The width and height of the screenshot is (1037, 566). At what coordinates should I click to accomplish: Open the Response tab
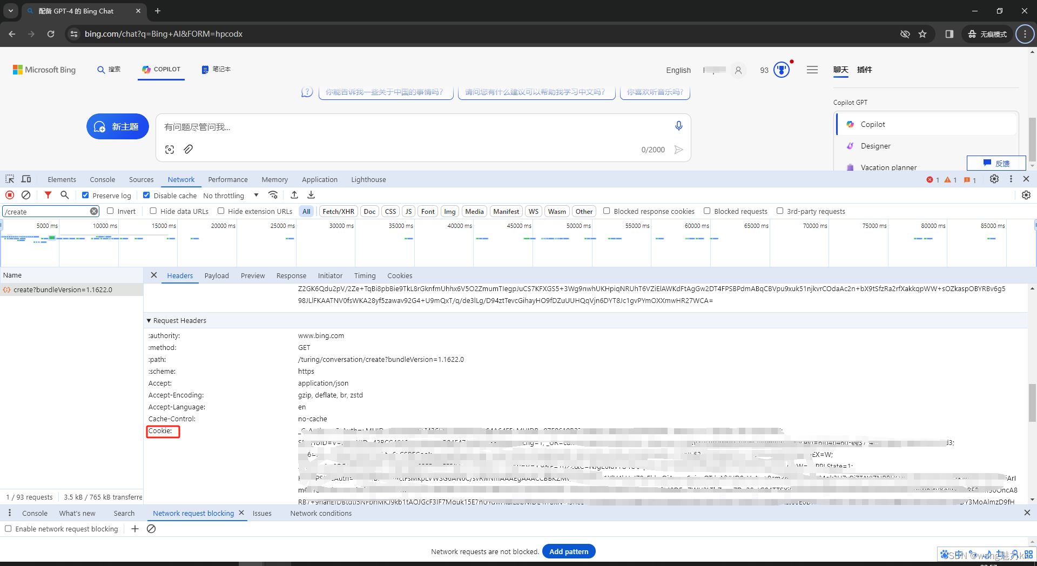[x=291, y=275]
